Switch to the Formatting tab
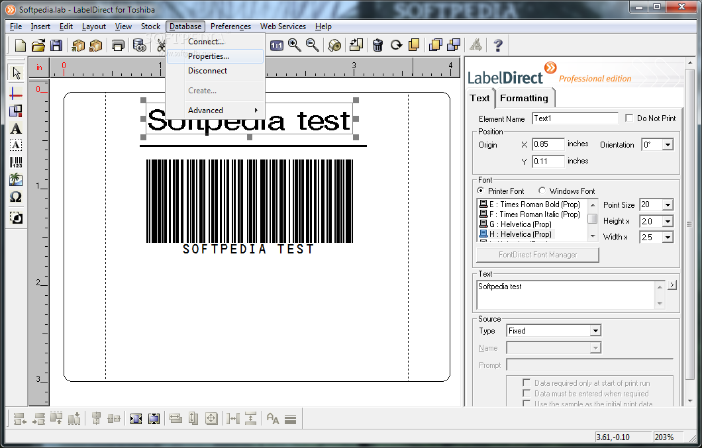Screen dimensions: 702x448 click(524, 98)
